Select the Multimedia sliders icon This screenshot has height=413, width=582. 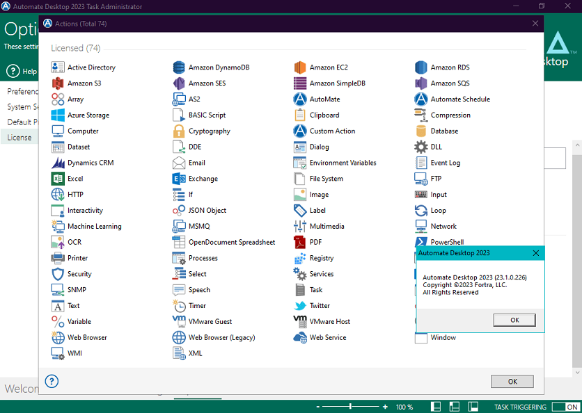pos(300,226)
